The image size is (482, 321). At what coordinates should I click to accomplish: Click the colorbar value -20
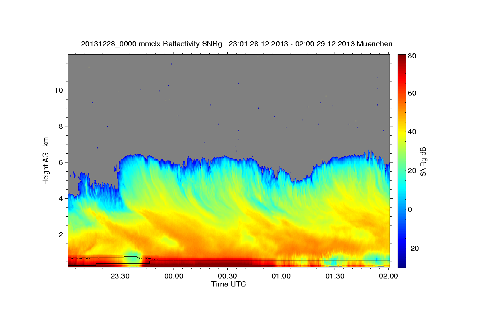tap(413, 248)
